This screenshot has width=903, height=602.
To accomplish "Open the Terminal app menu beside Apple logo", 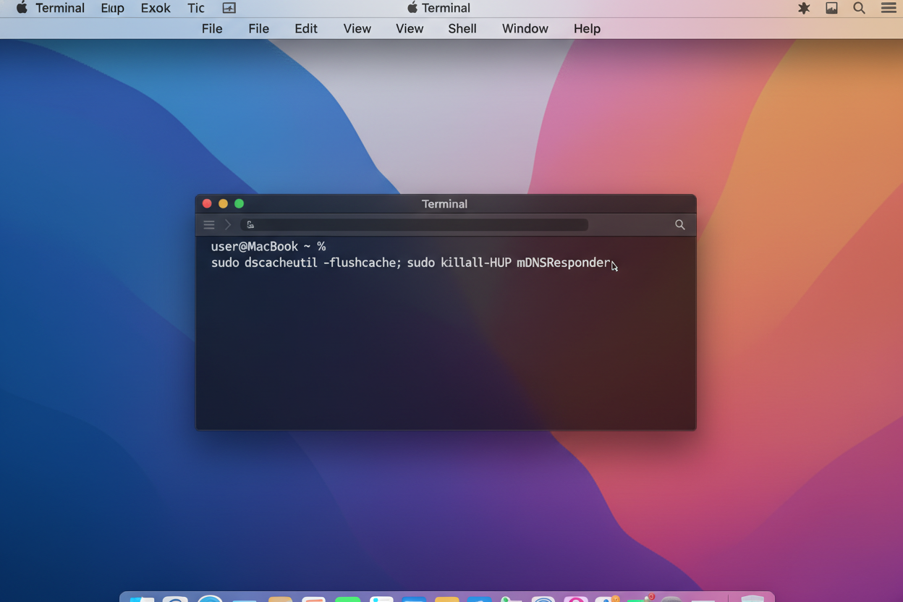I will [60, 9].
